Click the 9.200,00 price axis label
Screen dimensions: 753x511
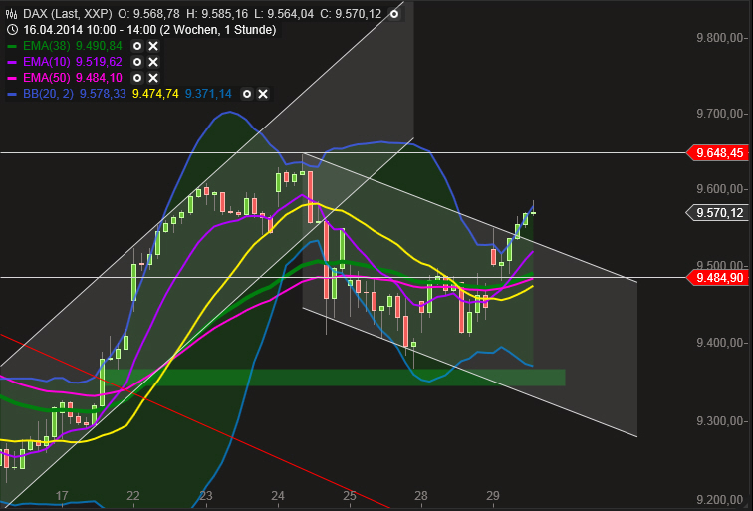(x=720, y=500)
